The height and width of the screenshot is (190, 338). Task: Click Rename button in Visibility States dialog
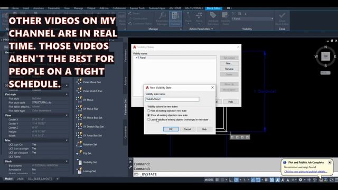[229, 69]
